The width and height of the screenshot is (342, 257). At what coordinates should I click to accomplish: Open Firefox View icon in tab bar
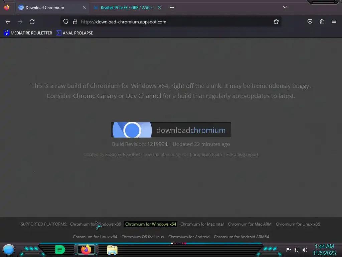tap(7, 7)
